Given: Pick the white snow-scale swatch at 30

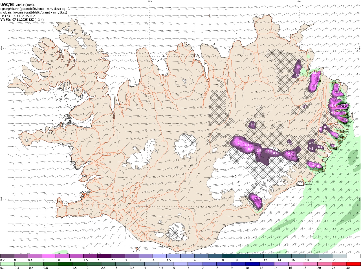Looking at the screenshot, I should 353,256.
